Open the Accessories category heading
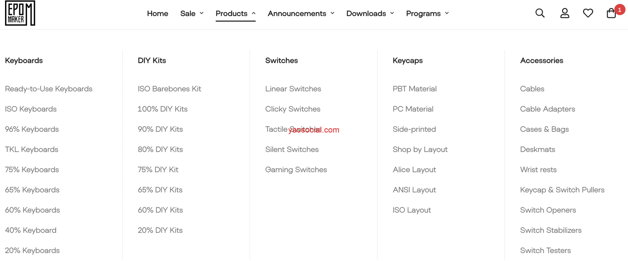Viewport: 628px width, 261px height. pos(541,60)
